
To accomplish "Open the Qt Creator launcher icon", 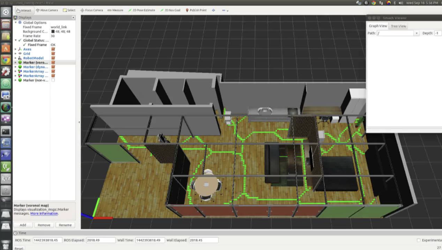I will [x=6, y=167].
